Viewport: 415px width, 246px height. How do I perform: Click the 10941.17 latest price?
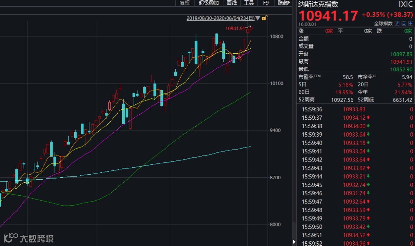click(328, 16)
